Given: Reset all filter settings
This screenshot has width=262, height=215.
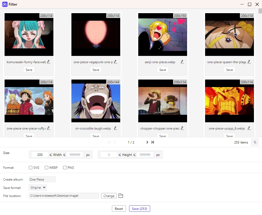Looking at the screenshot, I should [x=119, y=209].
